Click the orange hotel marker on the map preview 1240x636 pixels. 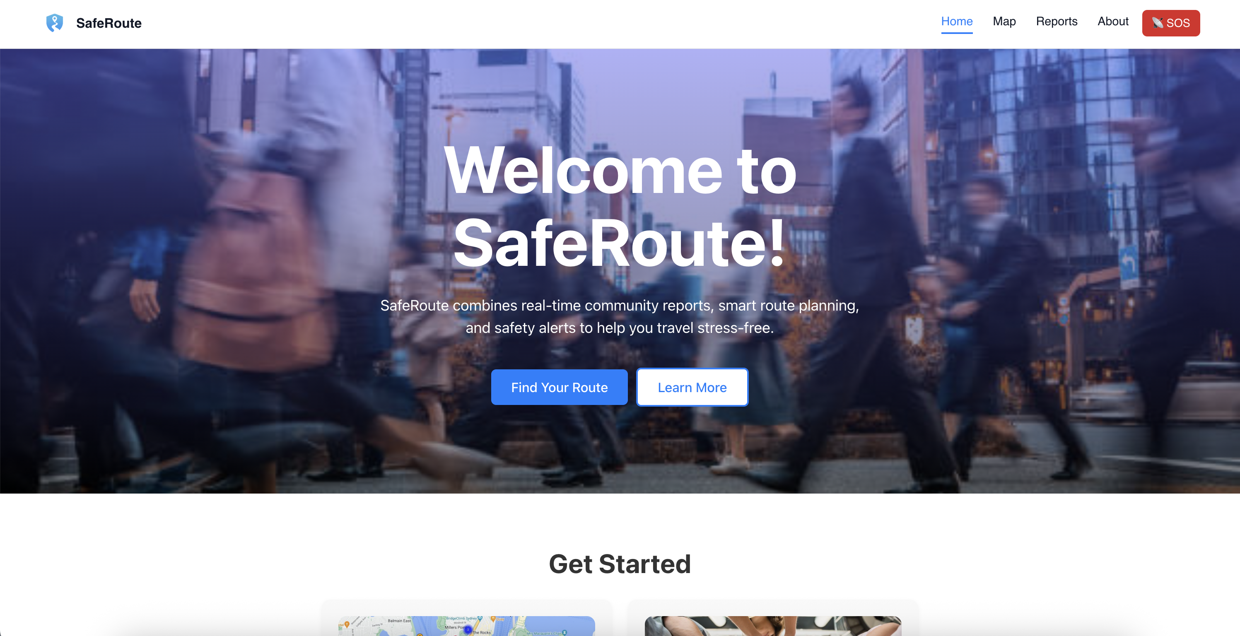coord(347,625)
